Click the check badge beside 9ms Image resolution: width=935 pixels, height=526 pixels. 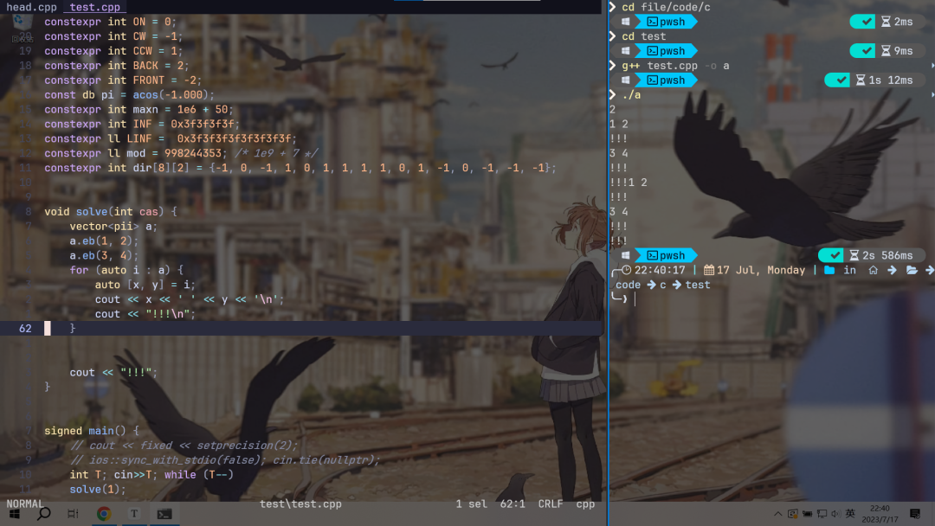[862, 51]
